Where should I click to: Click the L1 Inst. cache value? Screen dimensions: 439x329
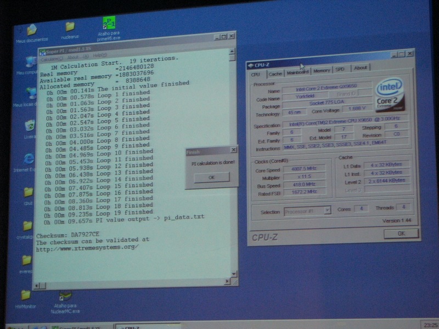386,173
